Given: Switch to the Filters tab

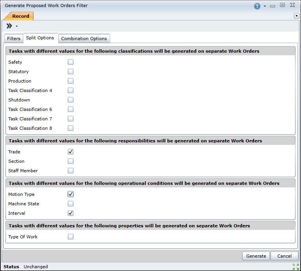Looking at the screenshot, I should 14,39.
